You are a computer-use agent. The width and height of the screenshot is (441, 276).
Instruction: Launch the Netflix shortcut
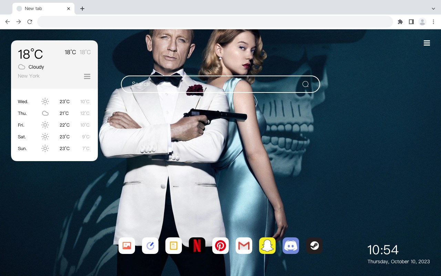pos(197,246)
